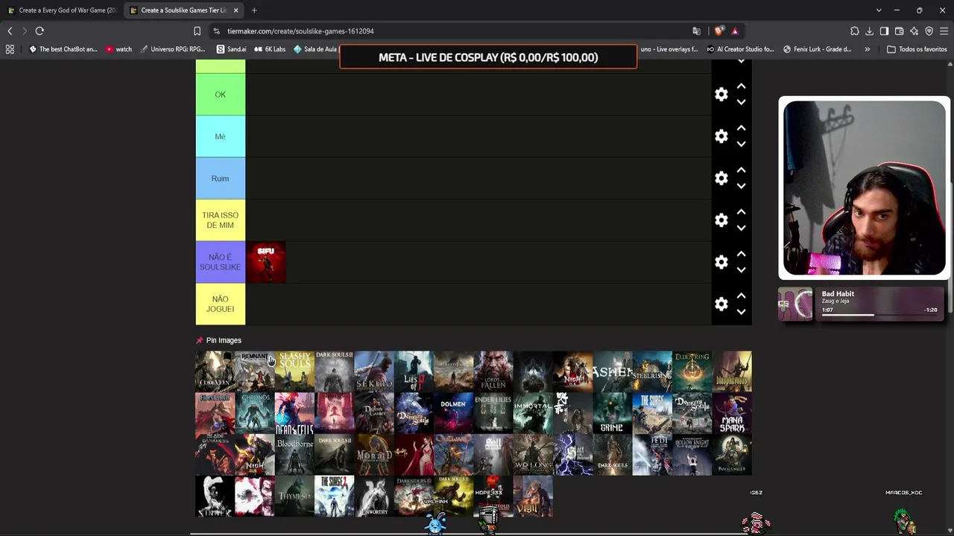
Task: Move the OK tier row down
Action: coord(741,103)
